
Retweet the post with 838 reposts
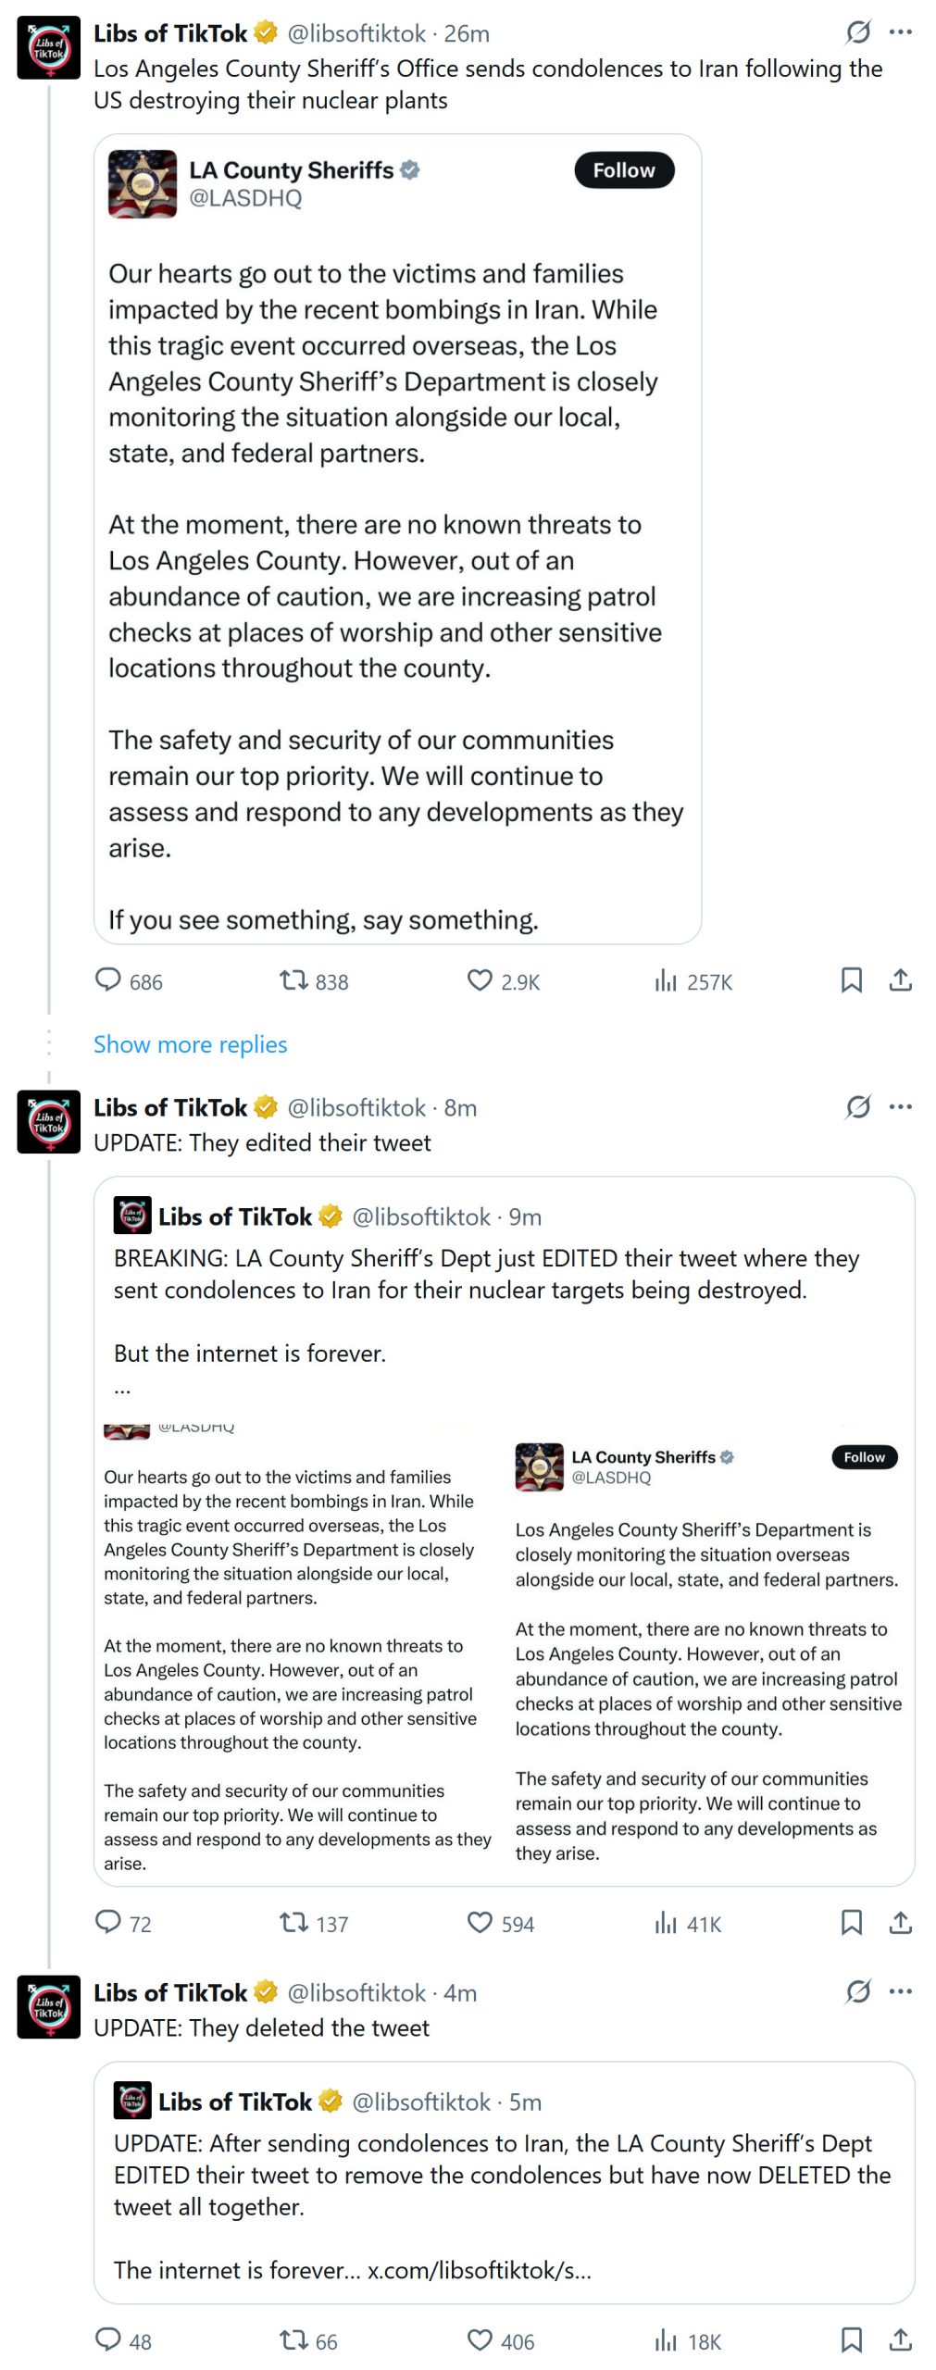pos(293,979)
